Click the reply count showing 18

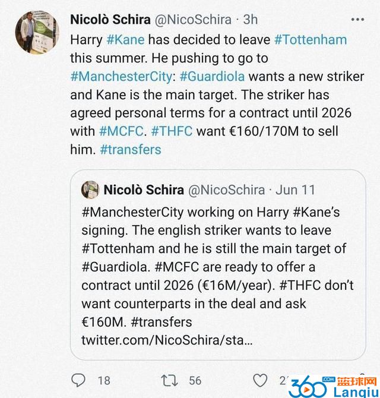[104, 380]
